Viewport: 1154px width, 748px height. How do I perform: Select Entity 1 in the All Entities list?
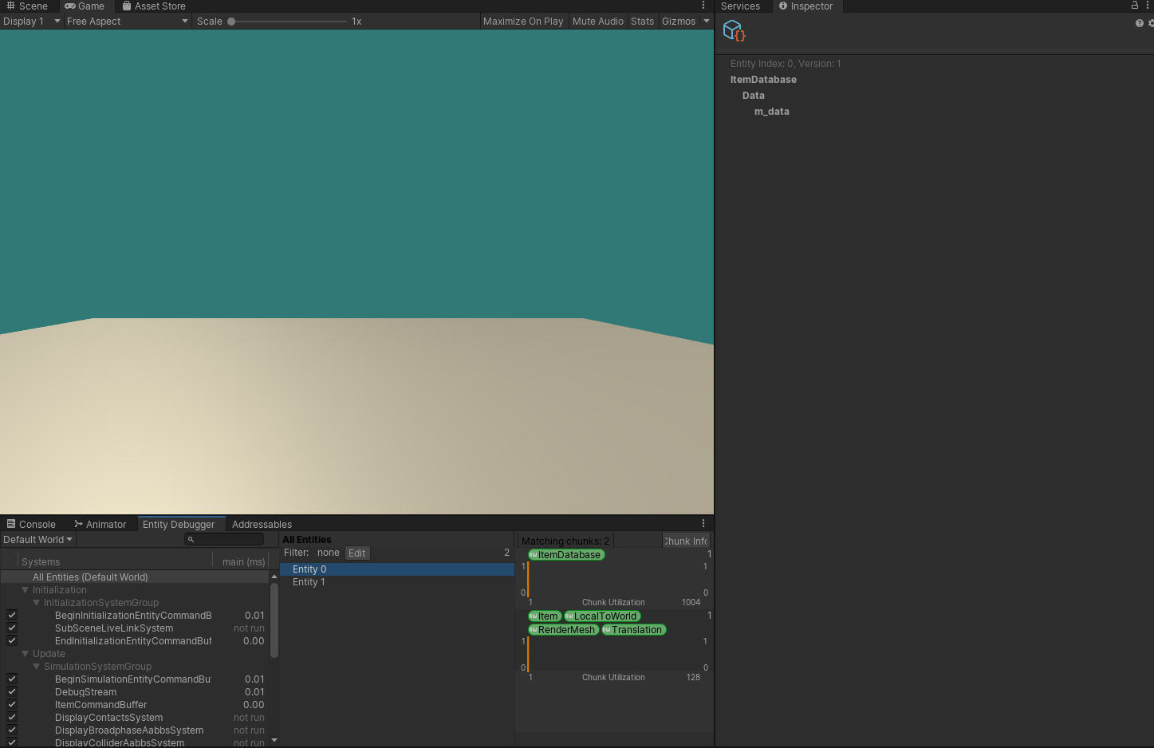[x=309, y=582]
